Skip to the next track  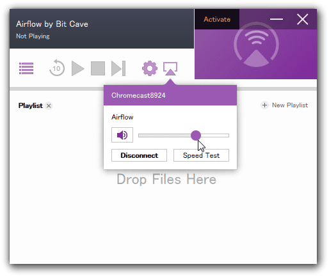(x=118, y=68)
